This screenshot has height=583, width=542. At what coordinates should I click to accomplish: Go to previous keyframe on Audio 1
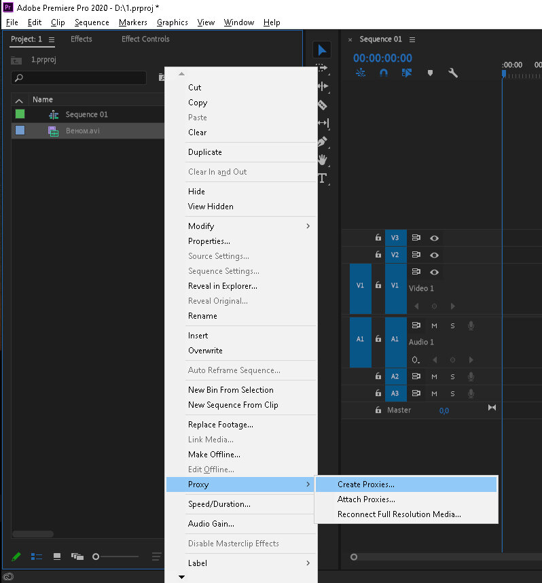[x=435, y=360]
